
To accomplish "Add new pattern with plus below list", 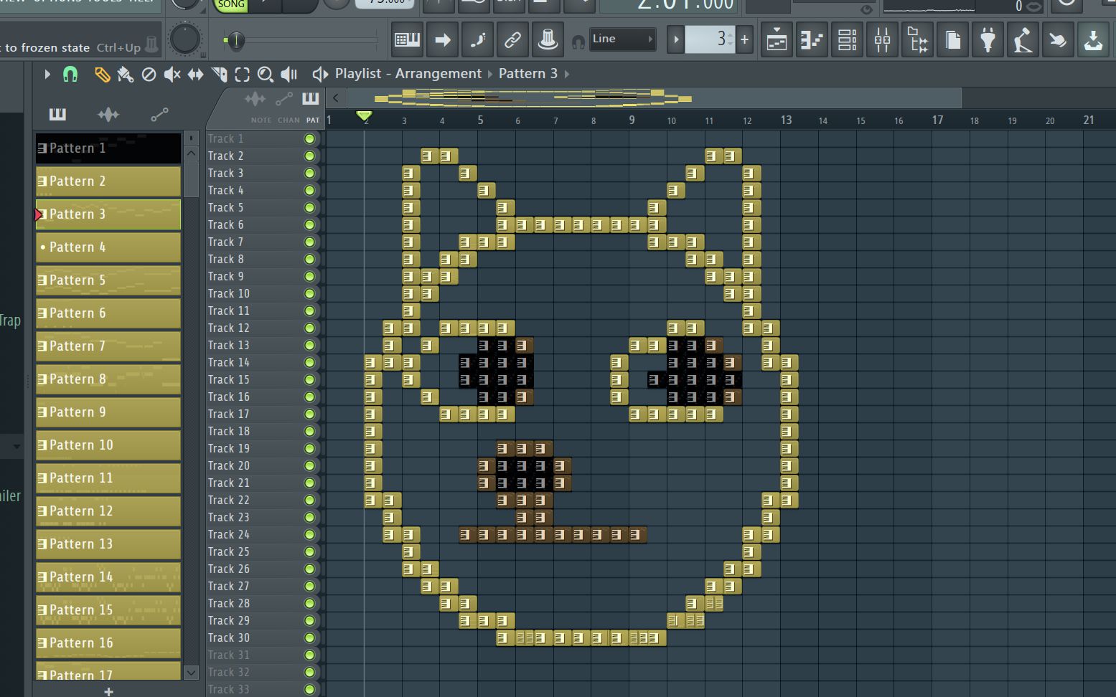I will coord(108,691).
